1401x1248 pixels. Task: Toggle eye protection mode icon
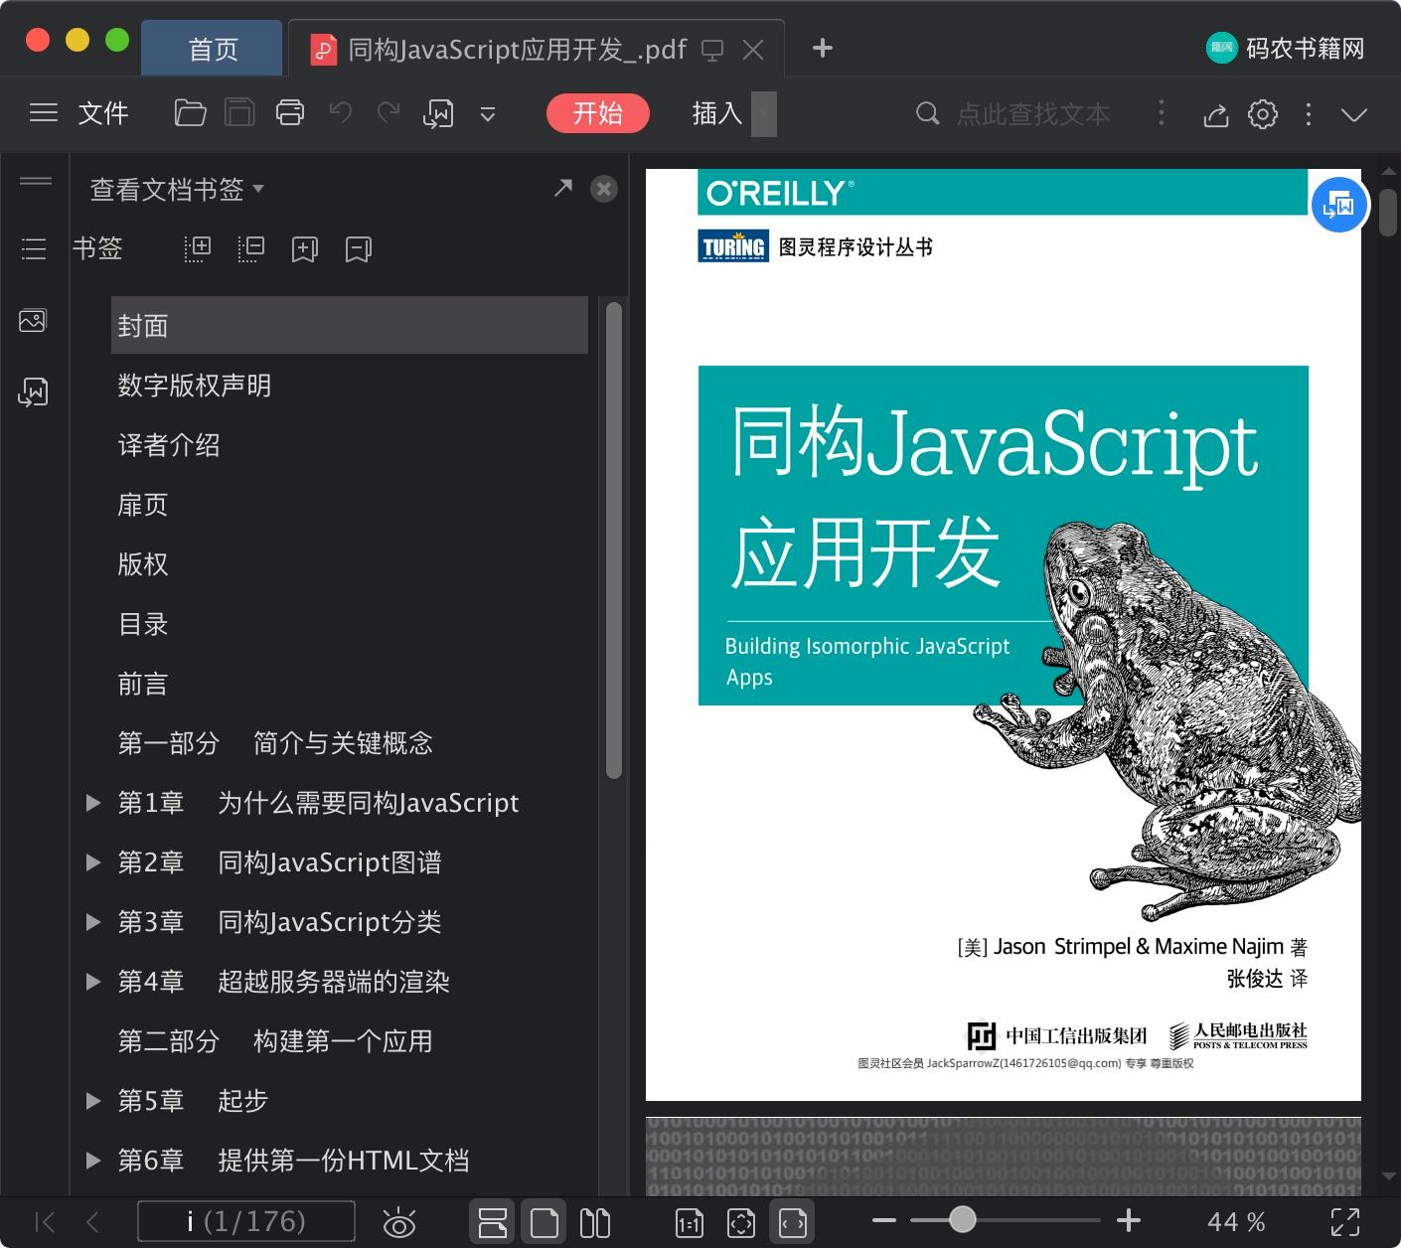click(x=398, y=1222)
